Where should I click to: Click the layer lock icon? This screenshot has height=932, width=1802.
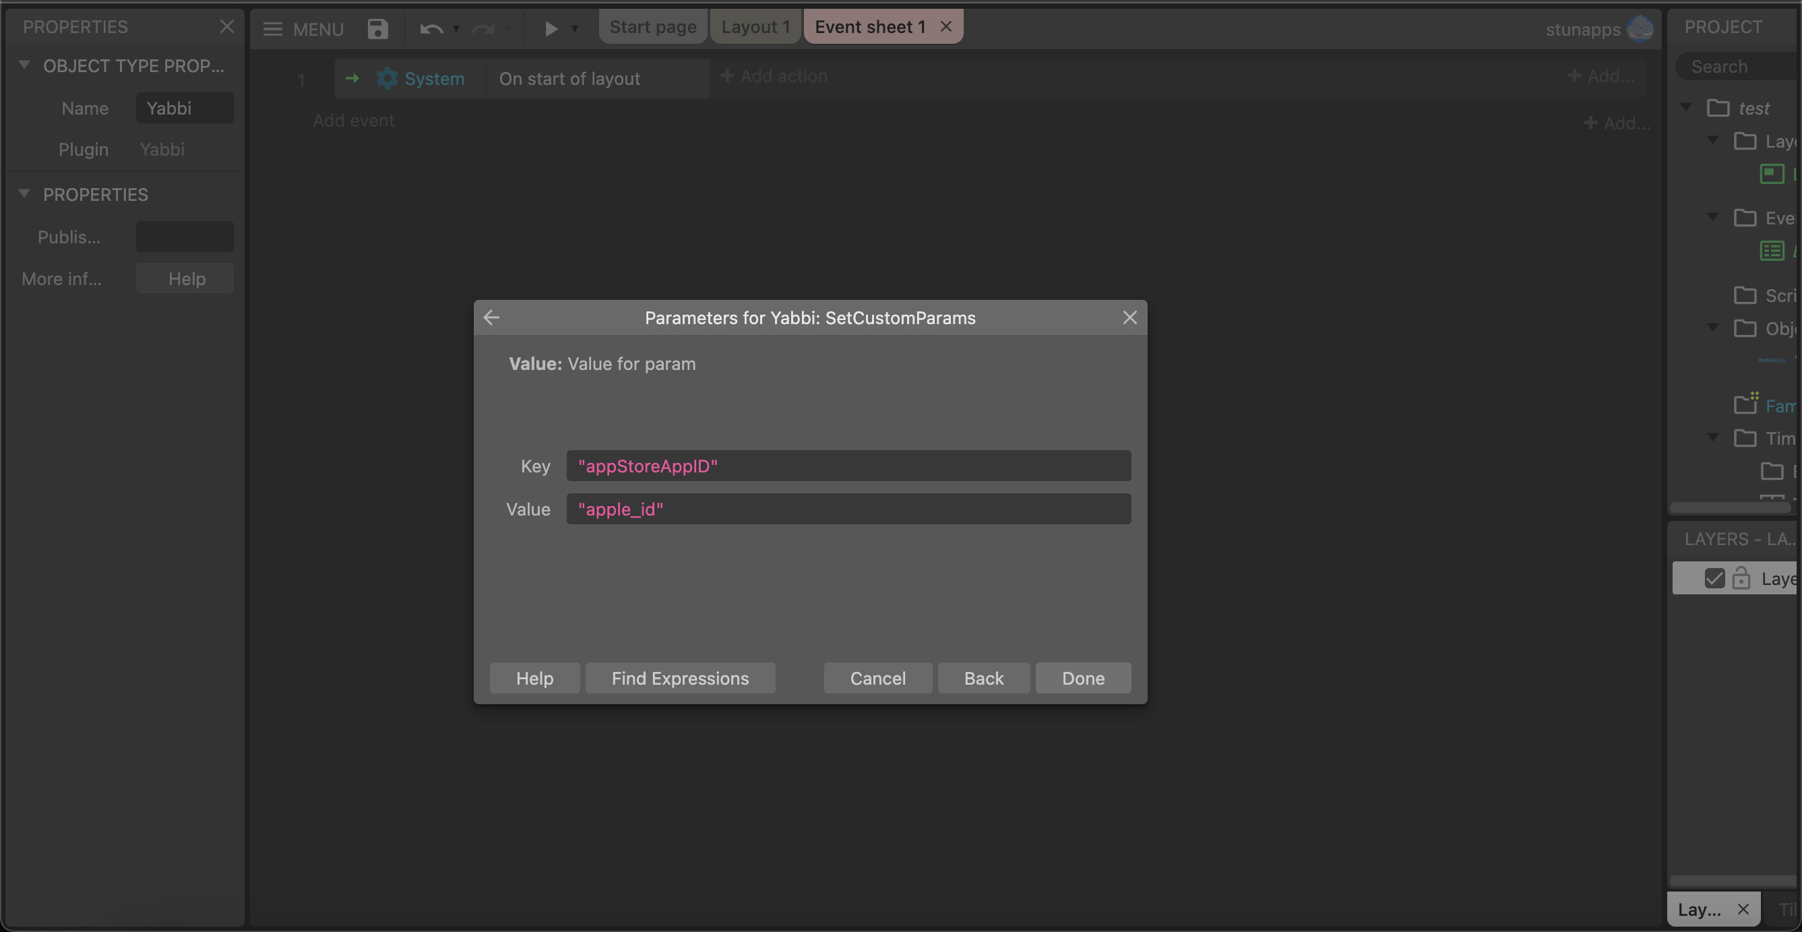point(1741,578)
